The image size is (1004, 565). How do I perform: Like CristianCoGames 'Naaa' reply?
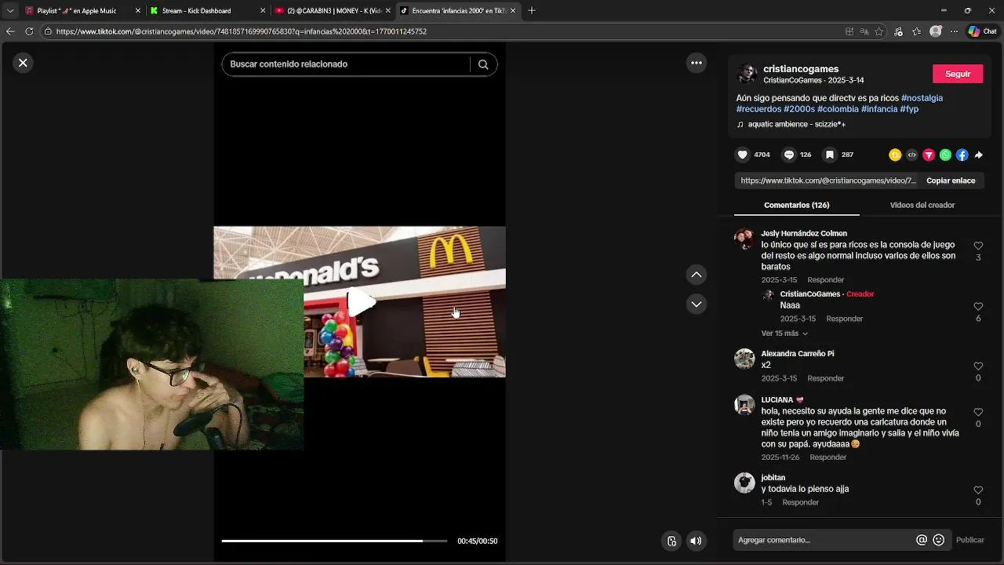[978, 307]
